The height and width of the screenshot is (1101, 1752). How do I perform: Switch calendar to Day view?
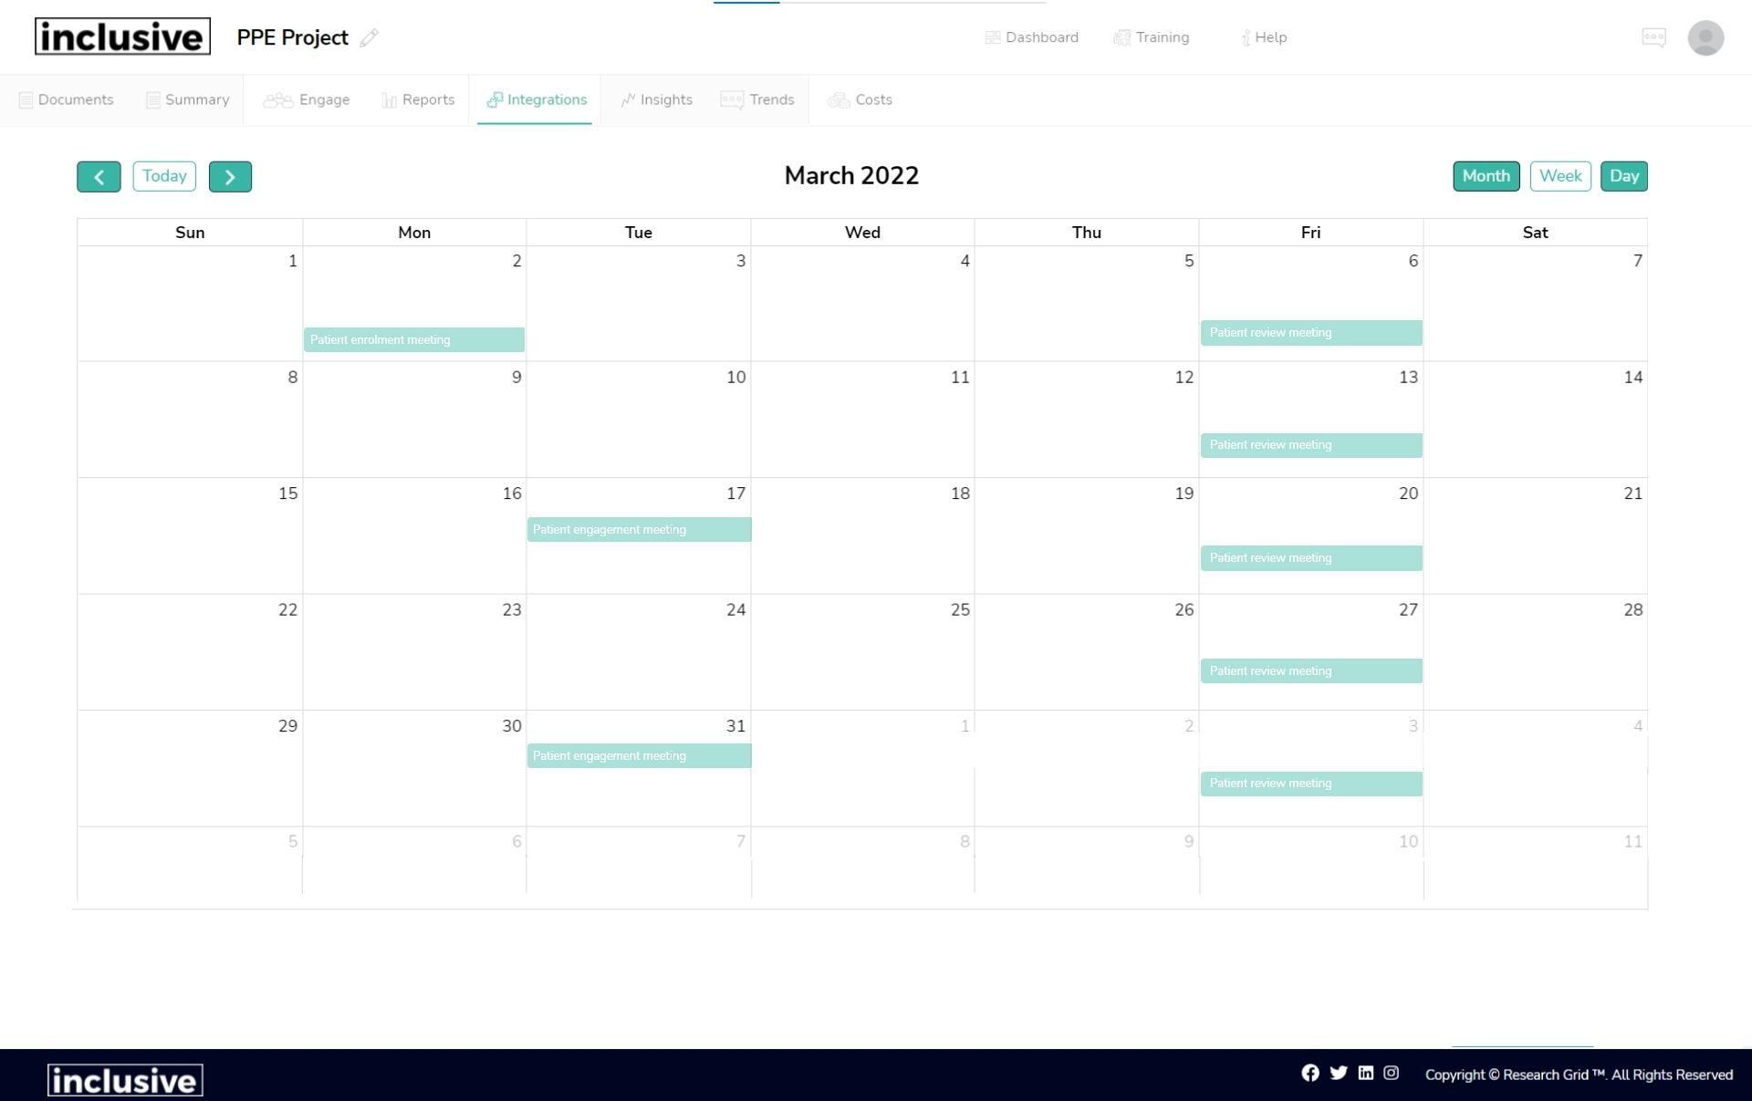[1624, 176]
